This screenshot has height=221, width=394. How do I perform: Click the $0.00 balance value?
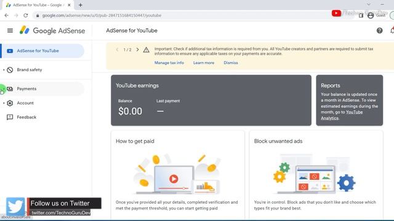130,111
